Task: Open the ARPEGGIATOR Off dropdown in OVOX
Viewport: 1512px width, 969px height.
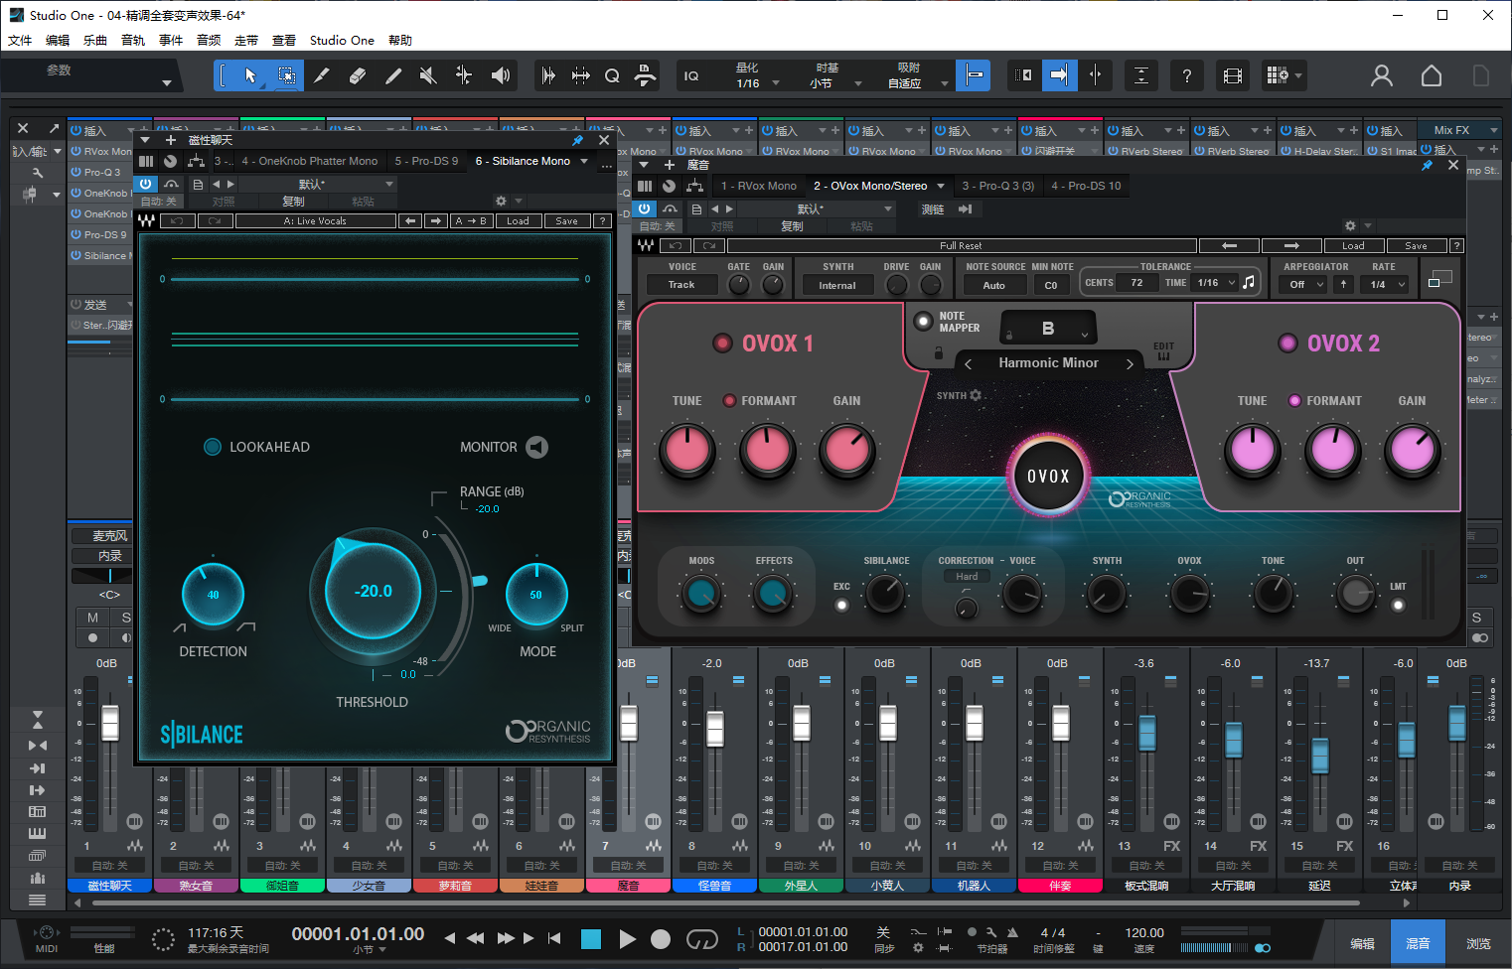Action: pos(1302,284)
